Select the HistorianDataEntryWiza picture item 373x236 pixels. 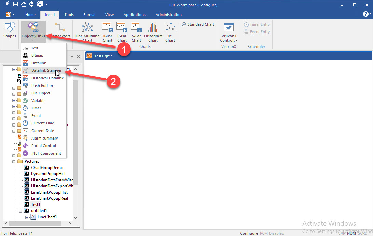point(52,180)
